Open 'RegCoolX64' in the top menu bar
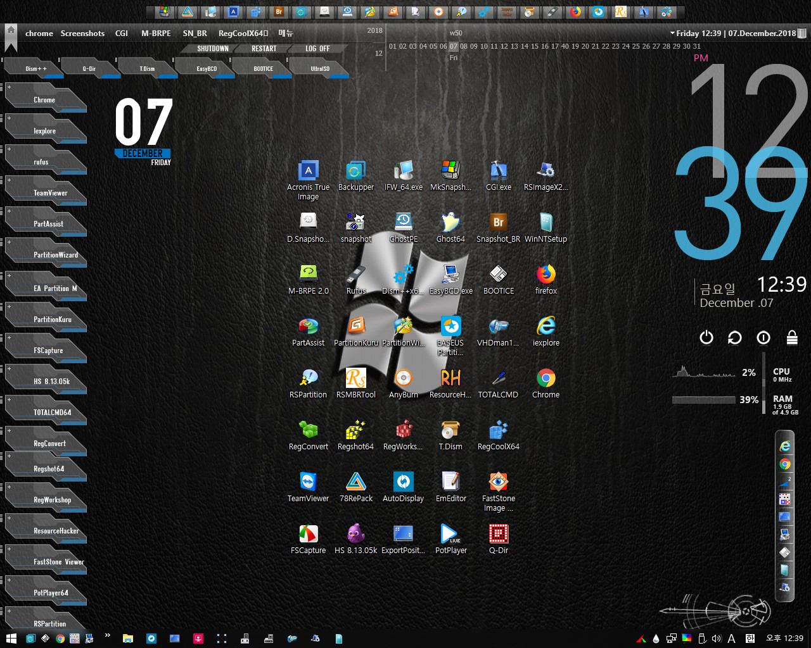The height and width of the screenshot is (648, 811). click(x=243, y=34)
